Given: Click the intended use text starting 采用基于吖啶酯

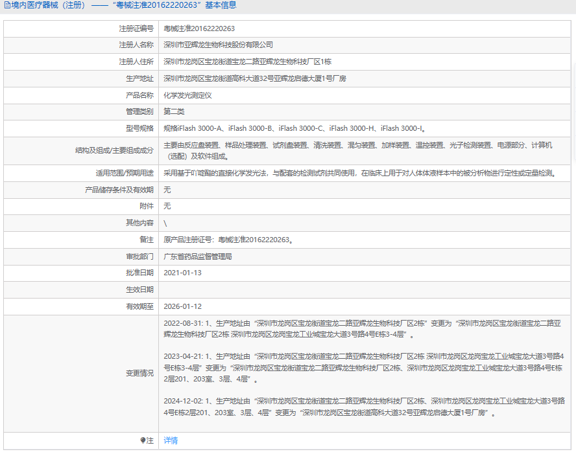Looking at the screenshot, I should click(x=361, y=173).
